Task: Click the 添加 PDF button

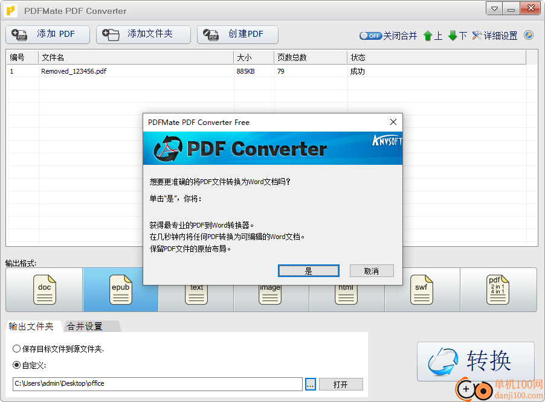Action: coord(48,34)
